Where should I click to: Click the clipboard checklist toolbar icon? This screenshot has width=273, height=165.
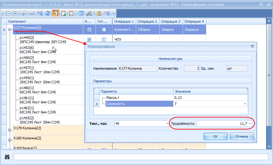71,13
